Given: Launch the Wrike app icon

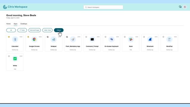Looking at the screenshot, I should 15,59.
